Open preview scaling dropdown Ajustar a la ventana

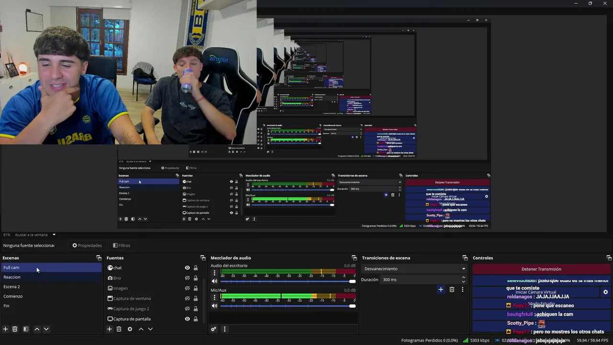click(x=35, y=235)
